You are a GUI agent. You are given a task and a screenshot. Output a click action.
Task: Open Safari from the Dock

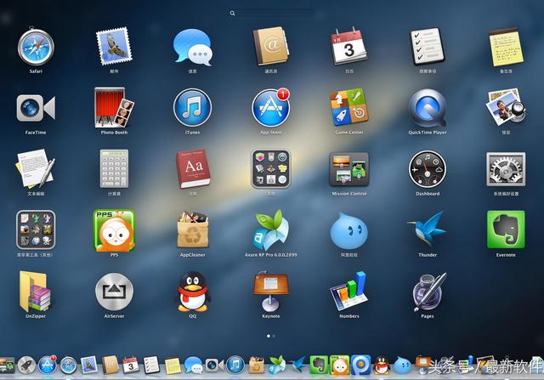tap(69, 365)
